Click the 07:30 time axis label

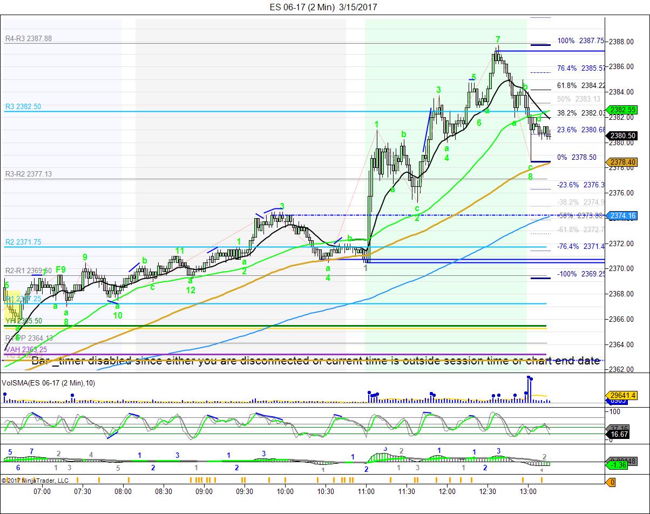[x=83, y=491]
